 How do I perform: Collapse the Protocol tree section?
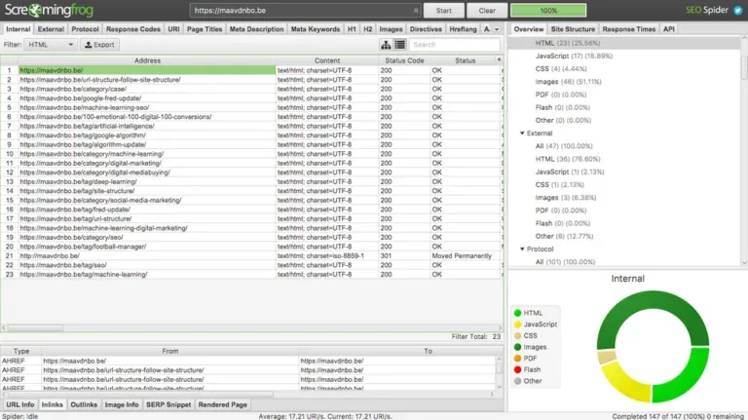click(522, 249)
